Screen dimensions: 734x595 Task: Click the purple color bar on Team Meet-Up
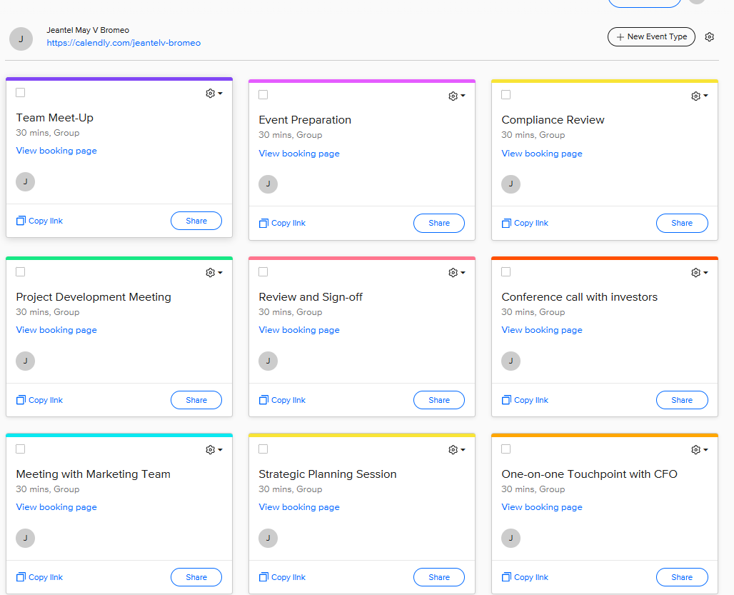[119, 79]
